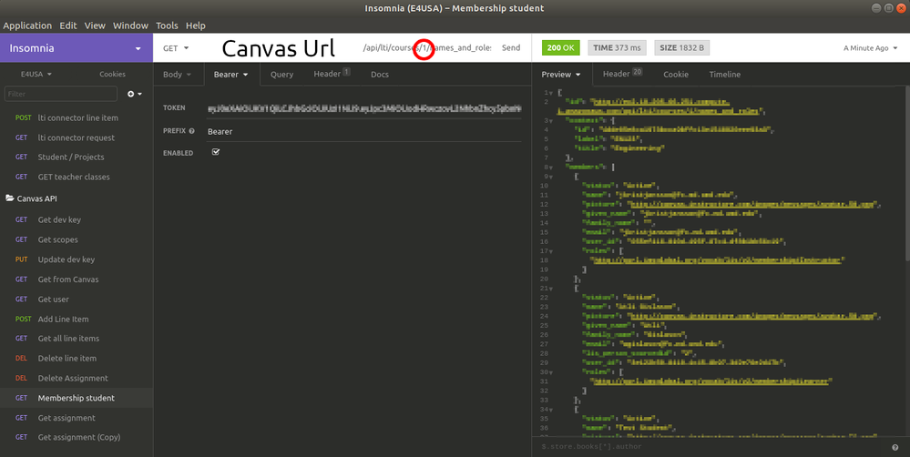Click the TOKEN input field
Screen dimensions: 910x457
pyautogui.click(x=363, y=108)
